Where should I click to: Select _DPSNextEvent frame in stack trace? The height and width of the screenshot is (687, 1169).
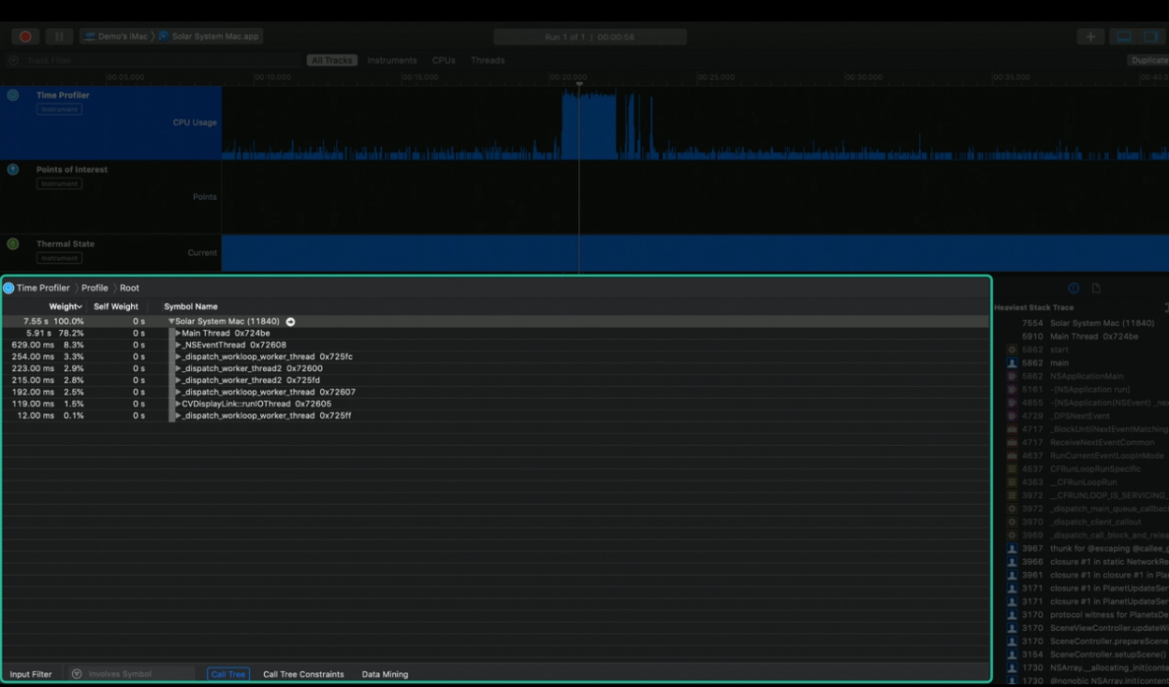[x=1081, y=416]
